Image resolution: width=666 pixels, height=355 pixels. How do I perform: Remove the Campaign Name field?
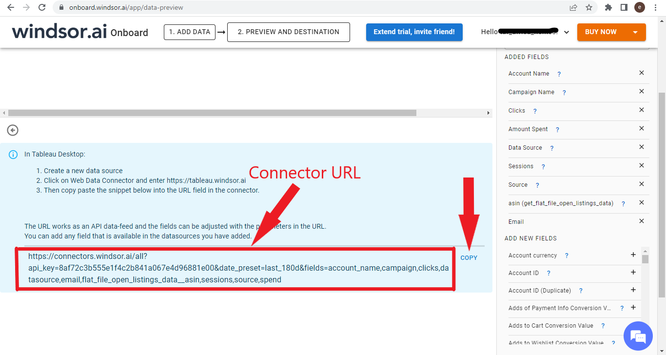[x=642, y=91]
